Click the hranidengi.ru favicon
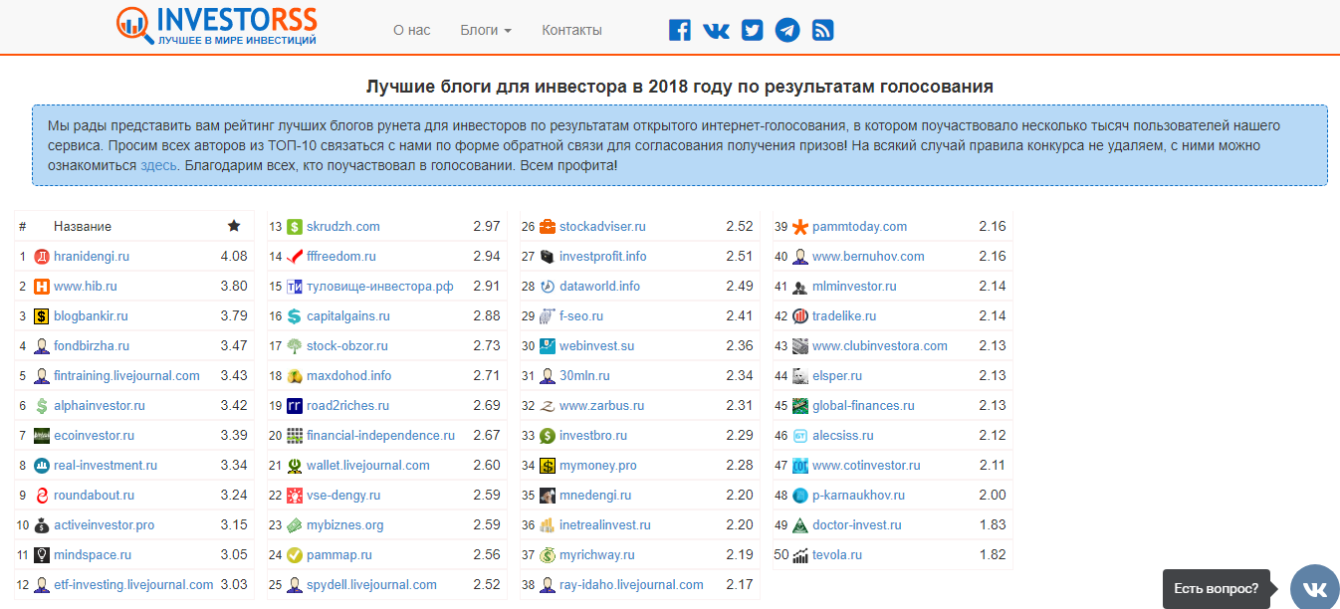 [x=42, y=257]
